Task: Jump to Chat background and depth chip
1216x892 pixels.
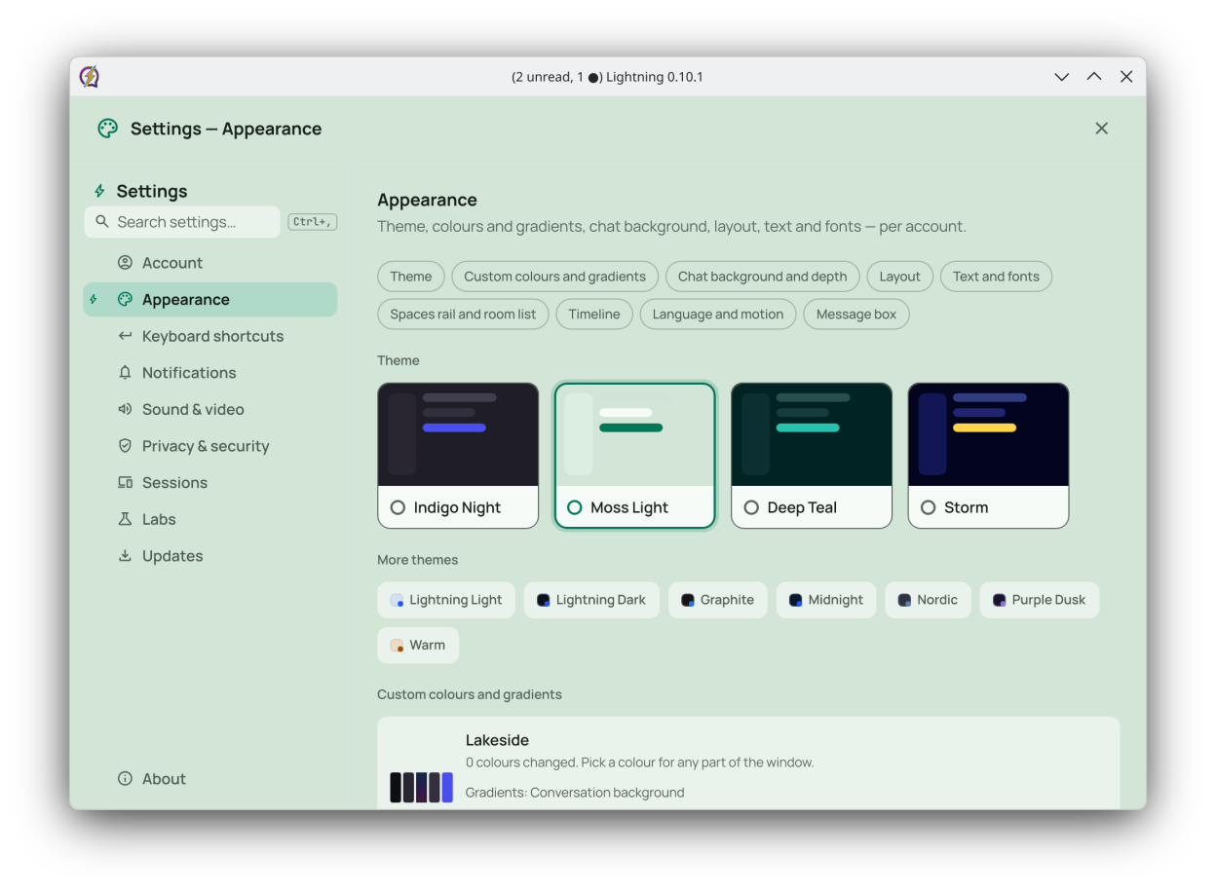Action: click(x=763, y=277)
